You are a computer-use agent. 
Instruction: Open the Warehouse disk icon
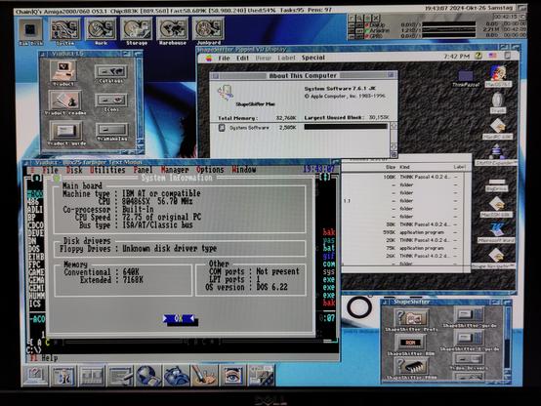[173, 32]
